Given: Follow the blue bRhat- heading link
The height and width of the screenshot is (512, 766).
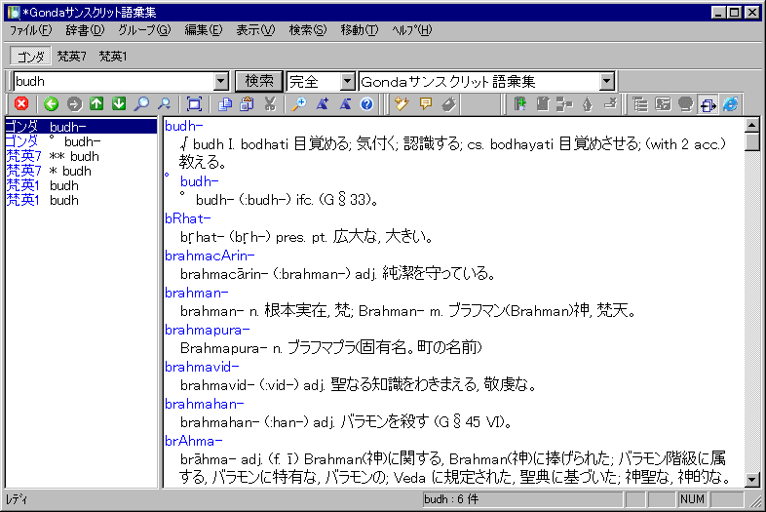Looking at the screenshot, I should point(187,218).
